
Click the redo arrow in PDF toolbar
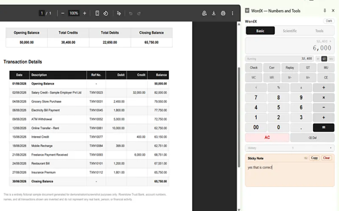(x=139, y=14)
